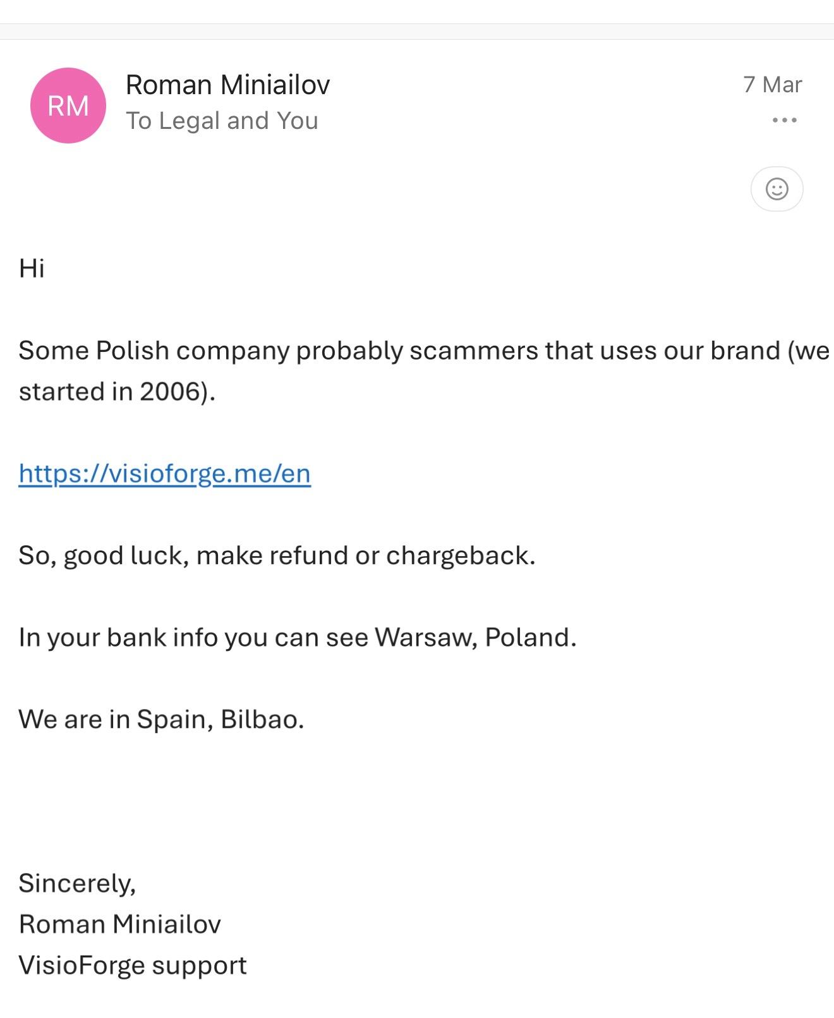The width and height of the screenshot is (834, 1018).
Task: Click the 'VisioForge support' signature line
Action: coord(133,966)
